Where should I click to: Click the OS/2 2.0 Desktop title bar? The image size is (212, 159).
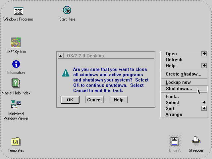click(x=109, y=56)
